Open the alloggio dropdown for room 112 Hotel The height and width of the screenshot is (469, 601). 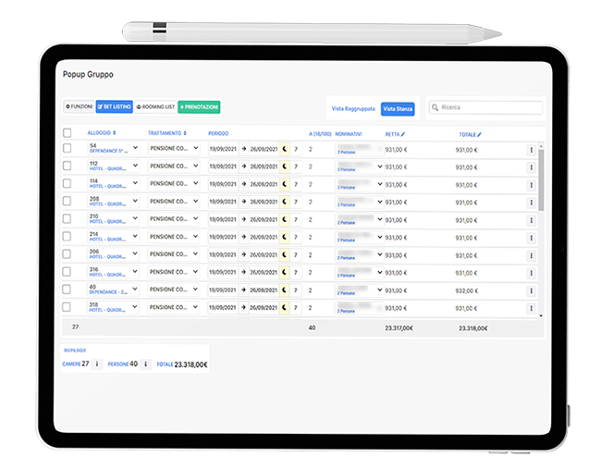pos(113,166)
